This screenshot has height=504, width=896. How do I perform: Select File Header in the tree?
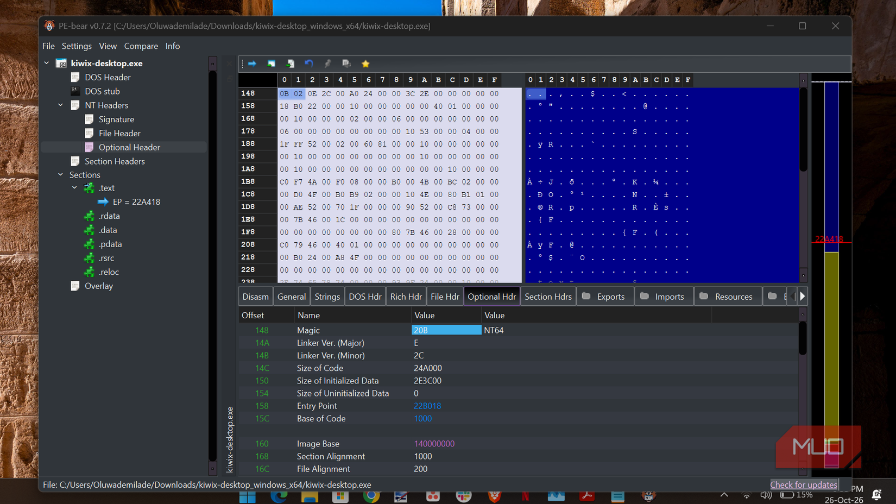[119, 133]
